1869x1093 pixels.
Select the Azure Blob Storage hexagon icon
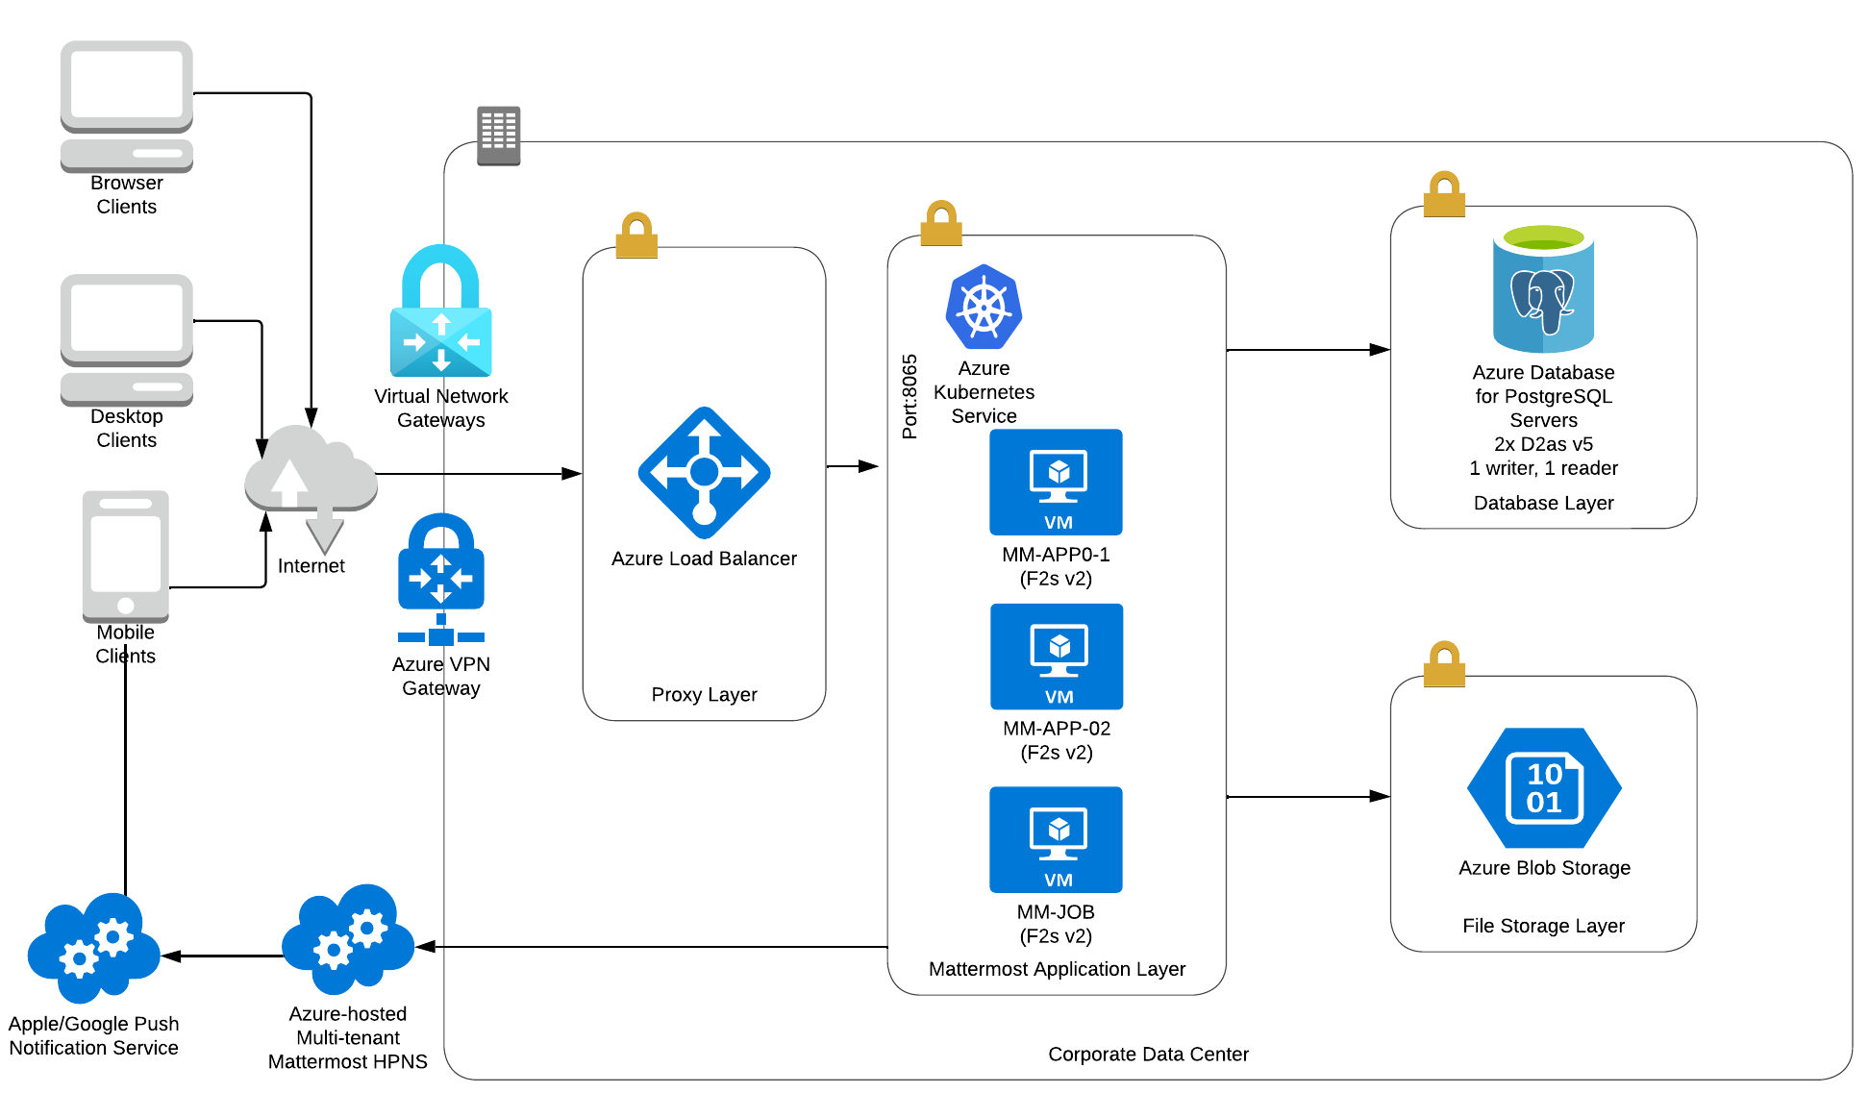coord(1544,787)
